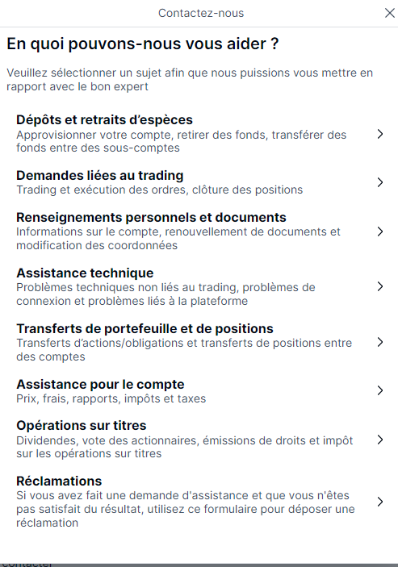Viewport: 398px width, 567px height.
Task: Click chevron next to Dépôts et retraits
Action: coord(380,134)
